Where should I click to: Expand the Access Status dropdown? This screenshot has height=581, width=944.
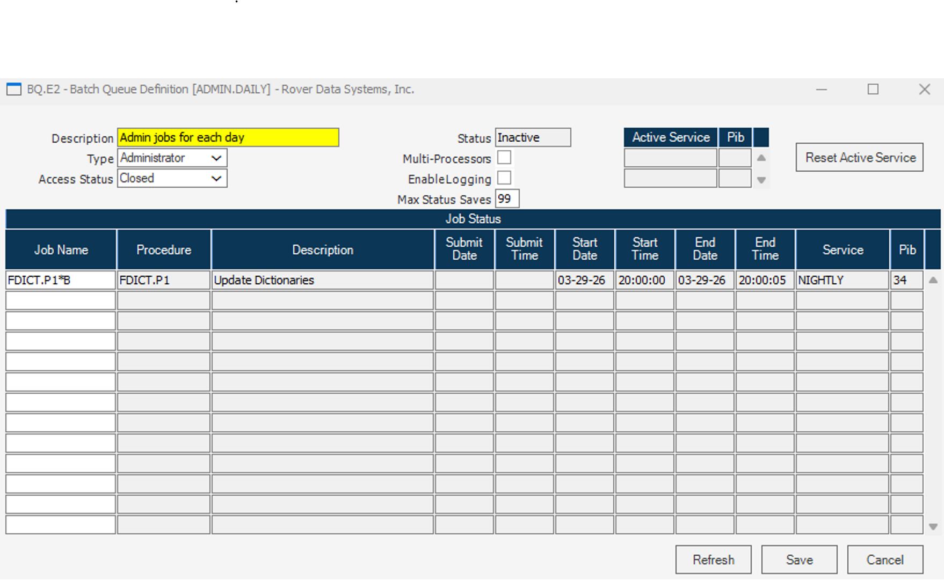click(x=216, y=179)
